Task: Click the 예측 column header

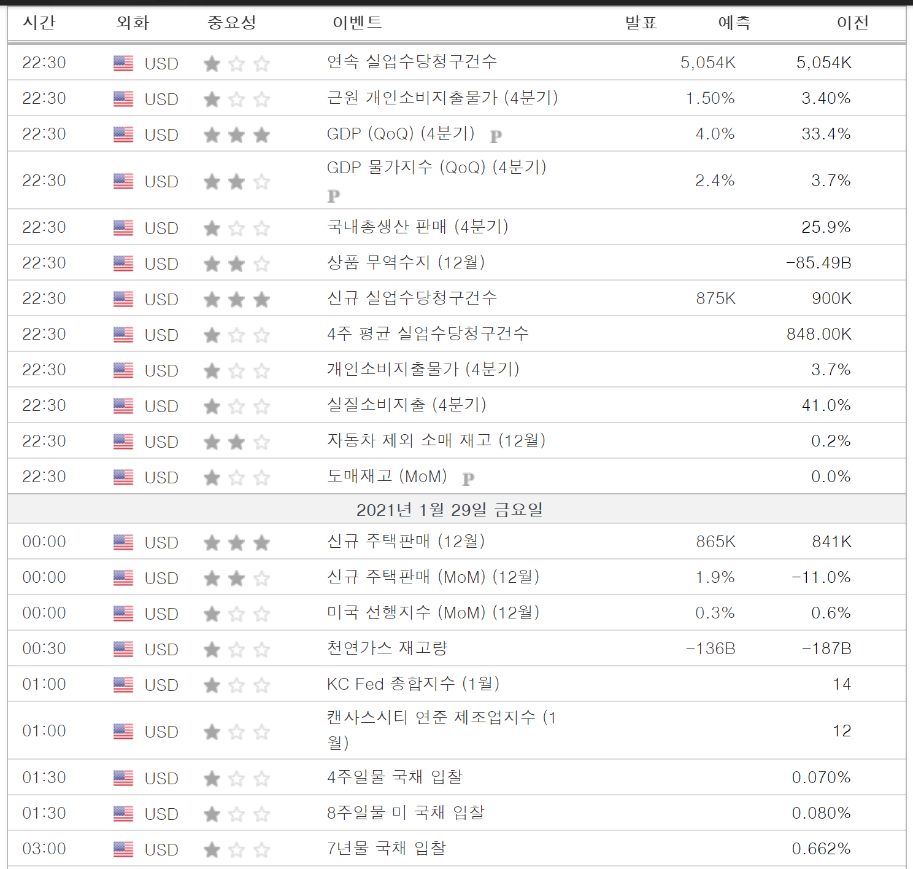Action: point(734,23)
